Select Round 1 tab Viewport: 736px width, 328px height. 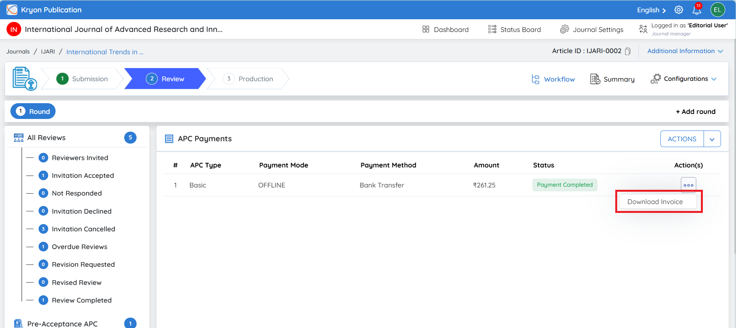tap(33, 111)
